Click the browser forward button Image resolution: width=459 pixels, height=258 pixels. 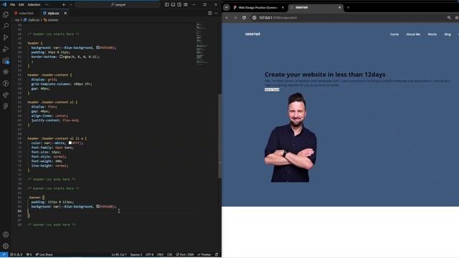(x=235, y=18)
